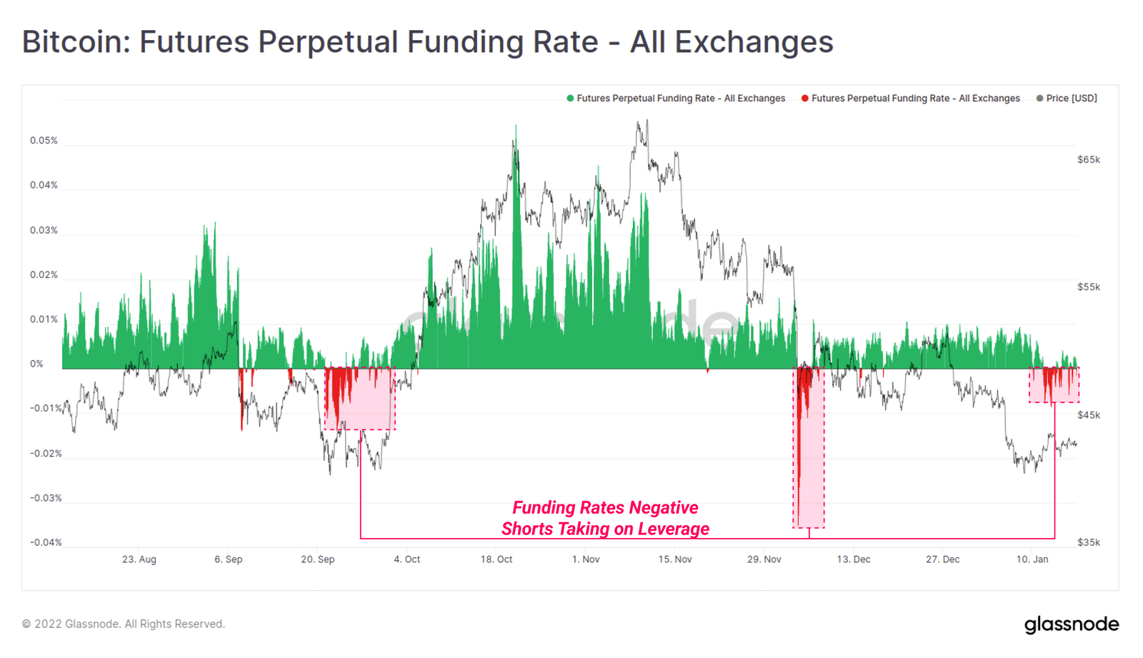Select the 23. Aug date axis label
The width and height of the screenshot is (1143, 658).
(x=139, y=559)
